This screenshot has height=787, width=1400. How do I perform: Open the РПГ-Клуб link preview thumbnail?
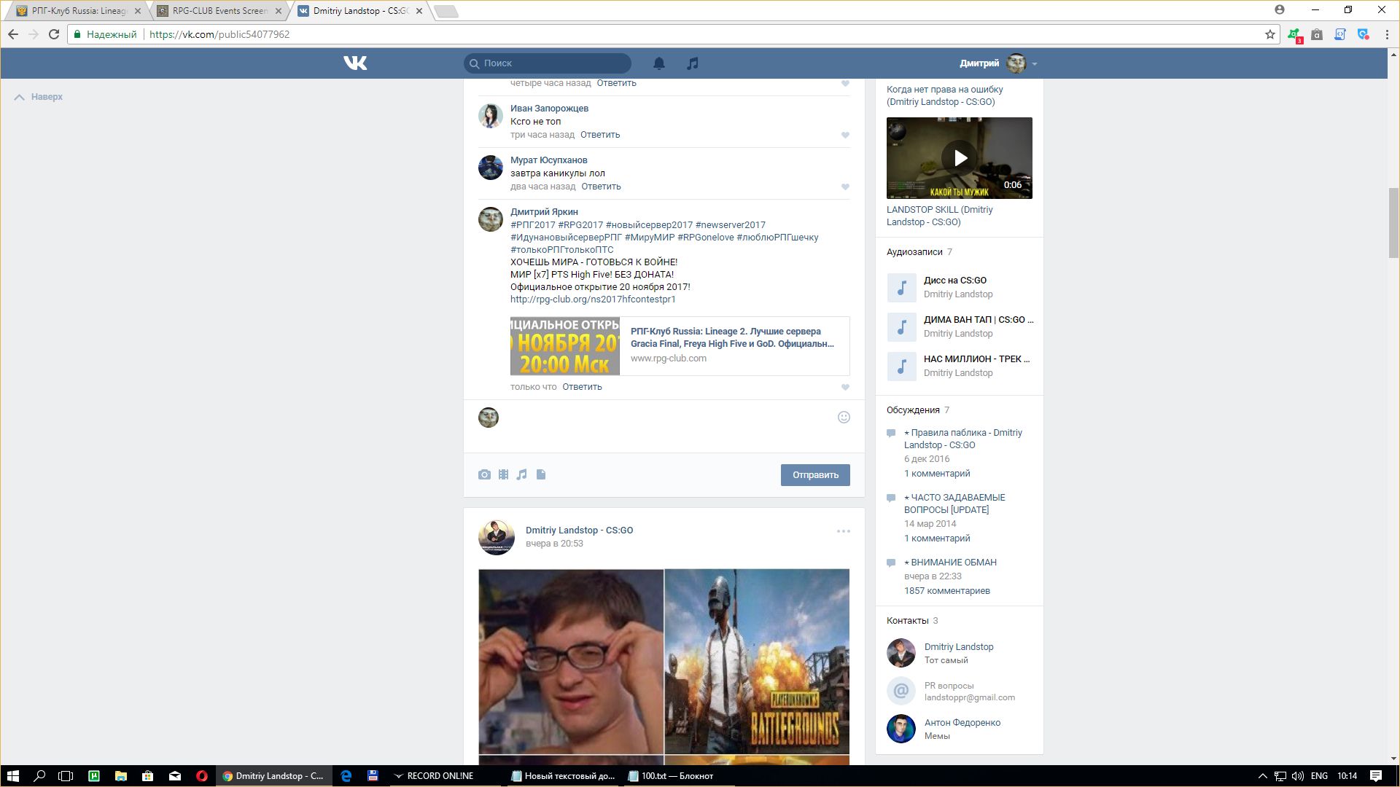pos(565,346)
